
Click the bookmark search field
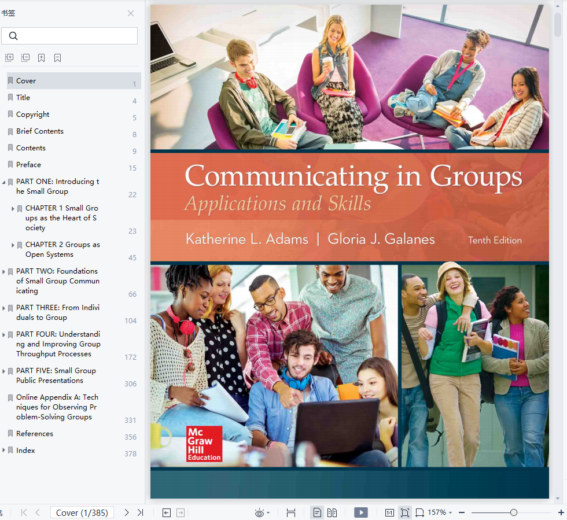pos(69,36)
